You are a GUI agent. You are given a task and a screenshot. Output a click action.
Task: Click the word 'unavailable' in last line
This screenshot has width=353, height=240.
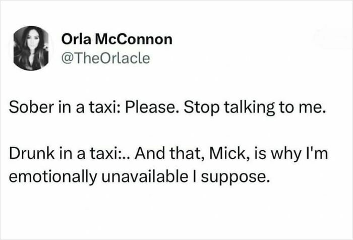pos(145,176)
